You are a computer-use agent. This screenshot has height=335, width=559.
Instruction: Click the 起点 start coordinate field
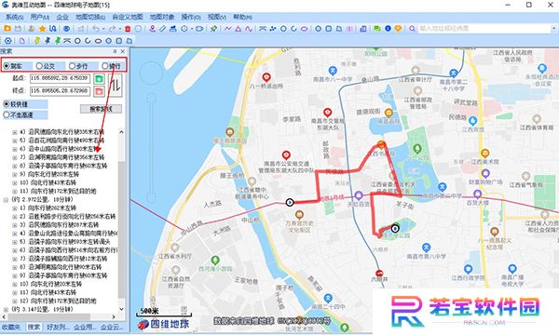(x=60, y=78)
